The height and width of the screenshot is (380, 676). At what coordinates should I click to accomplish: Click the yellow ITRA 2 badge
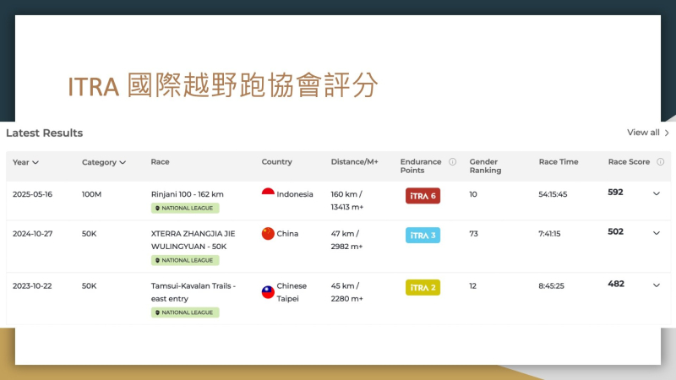pos(422,287)
